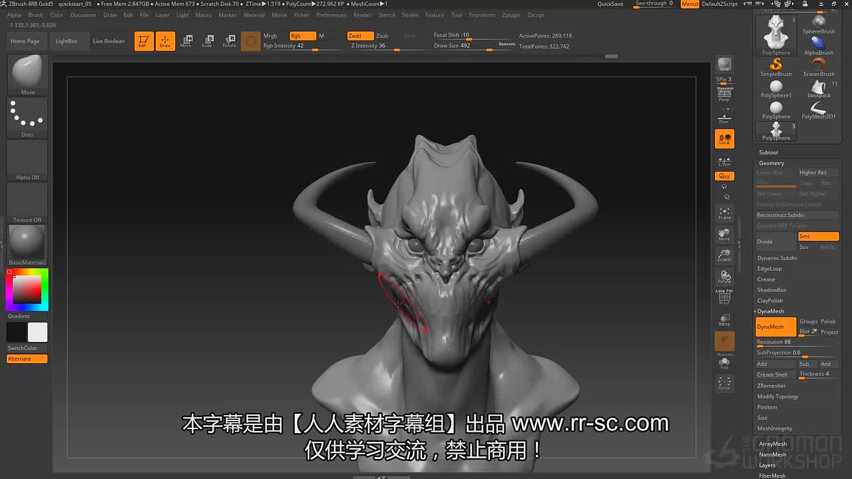Image resolution: width=852 pixels, height=479 pixels.
Task: Select the AlphaBrush tool
Action: coord(819,45)
